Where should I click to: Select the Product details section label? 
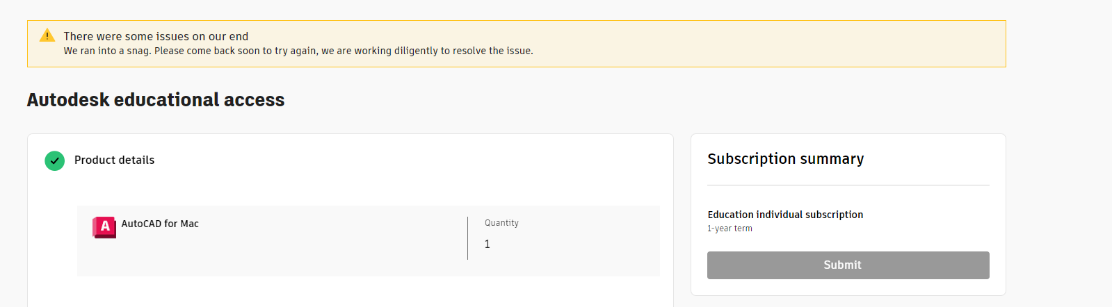click(114, 160)
